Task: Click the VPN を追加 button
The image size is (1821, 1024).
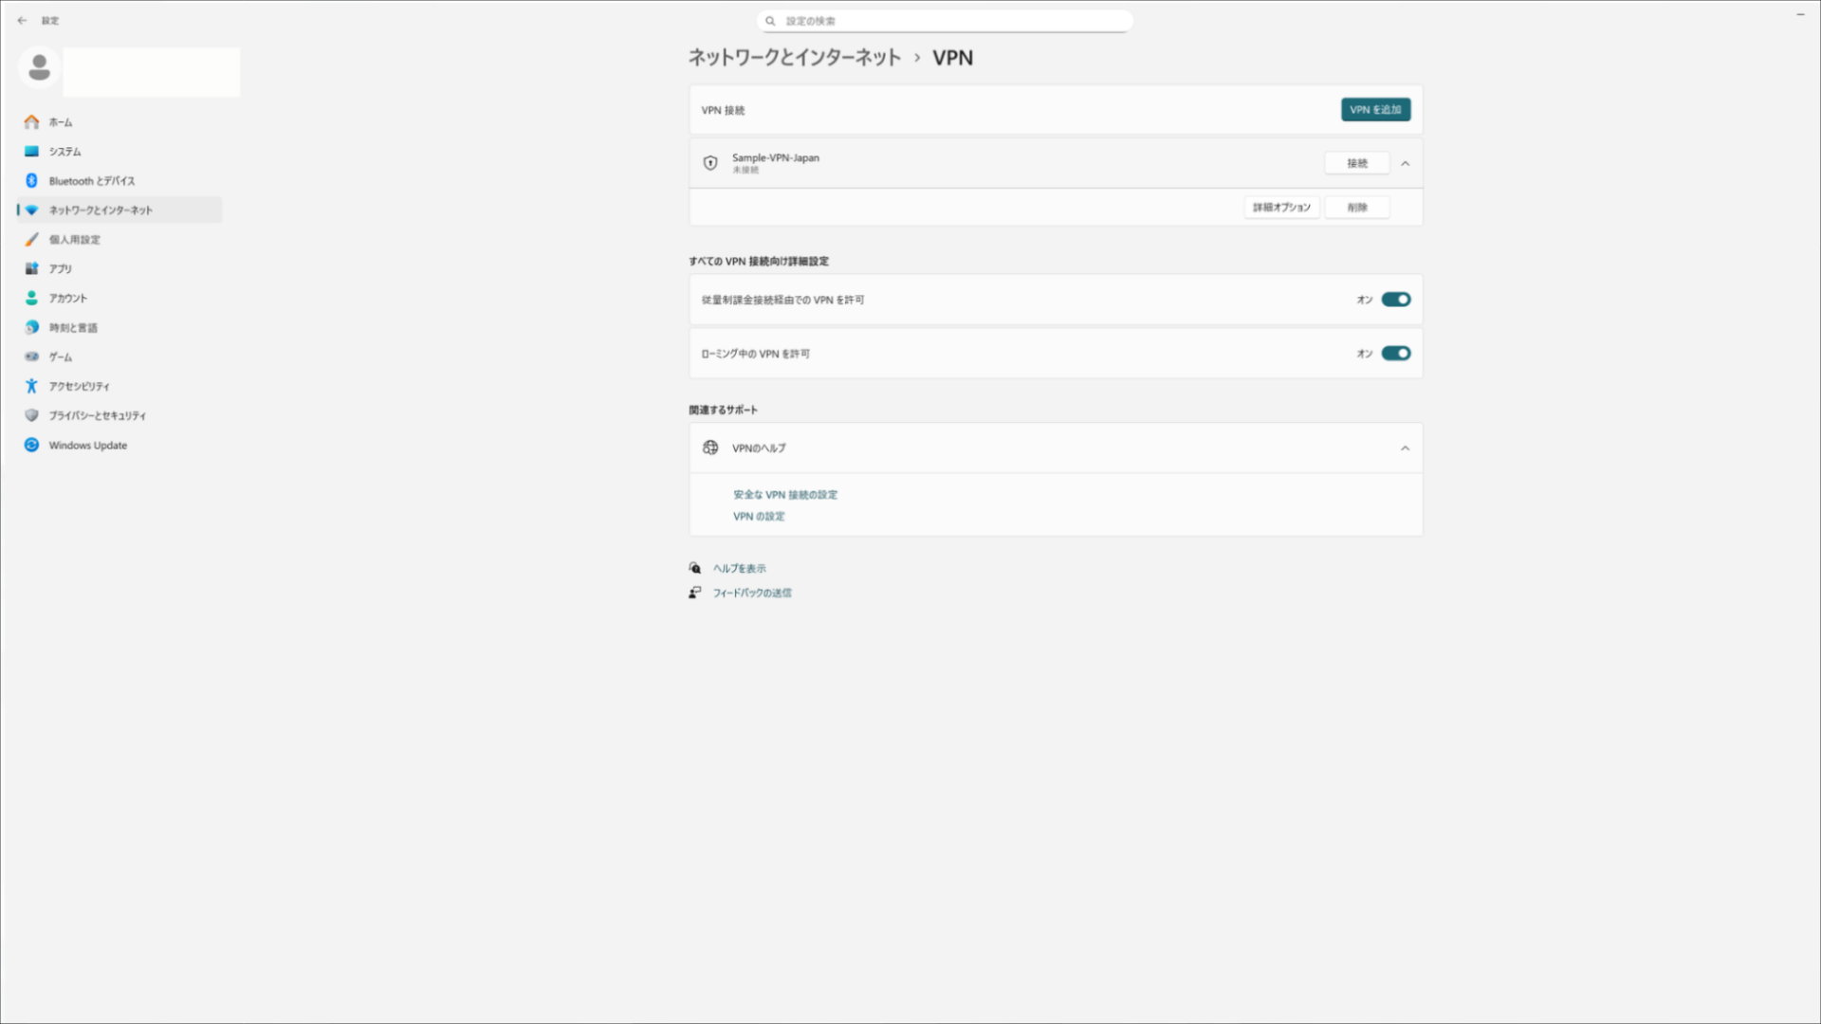Action: (x=1375, y=110)
